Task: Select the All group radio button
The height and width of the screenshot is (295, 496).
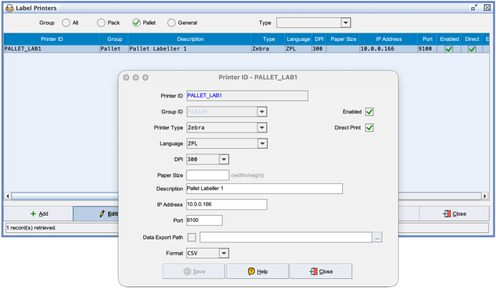Action: pos(66,23)
